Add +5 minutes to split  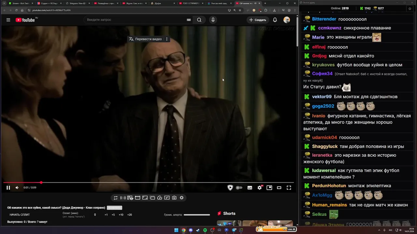[x=113, y=214]
